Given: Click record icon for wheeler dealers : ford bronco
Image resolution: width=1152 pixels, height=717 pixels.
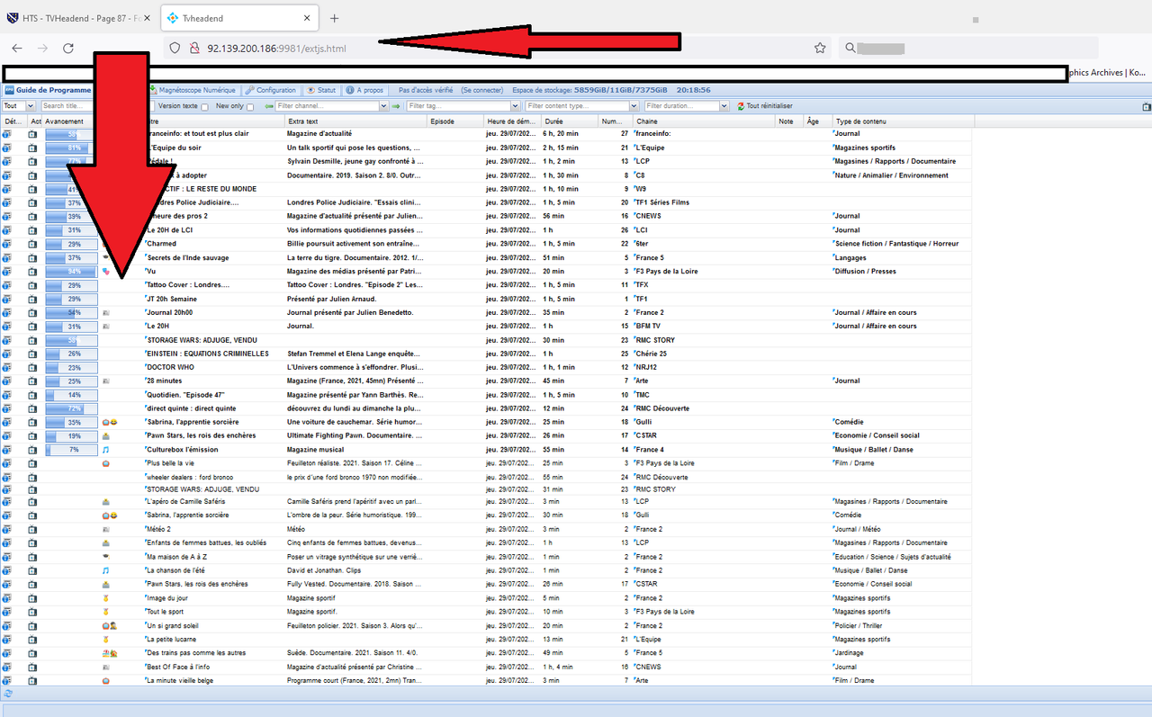Looking at the screenshot, I should (32, 477).
